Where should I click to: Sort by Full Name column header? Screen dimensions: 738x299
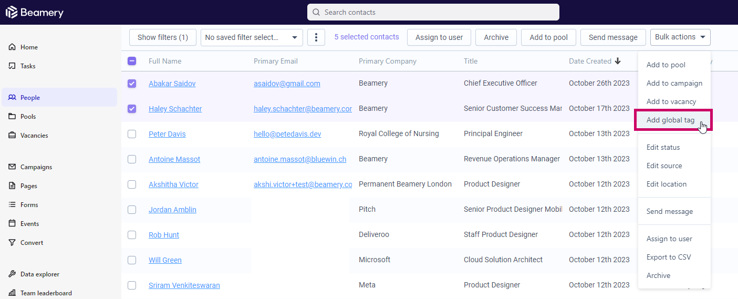165,61
